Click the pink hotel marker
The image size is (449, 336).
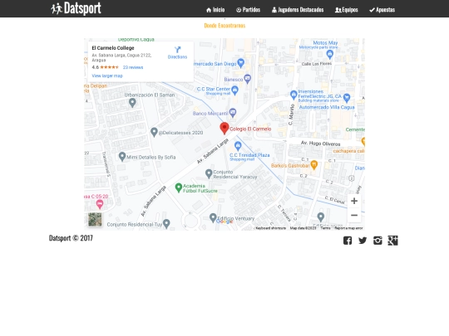click(100, 204)
